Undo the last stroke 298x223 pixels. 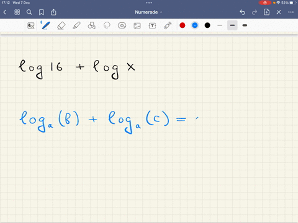(x=242, y=12)
